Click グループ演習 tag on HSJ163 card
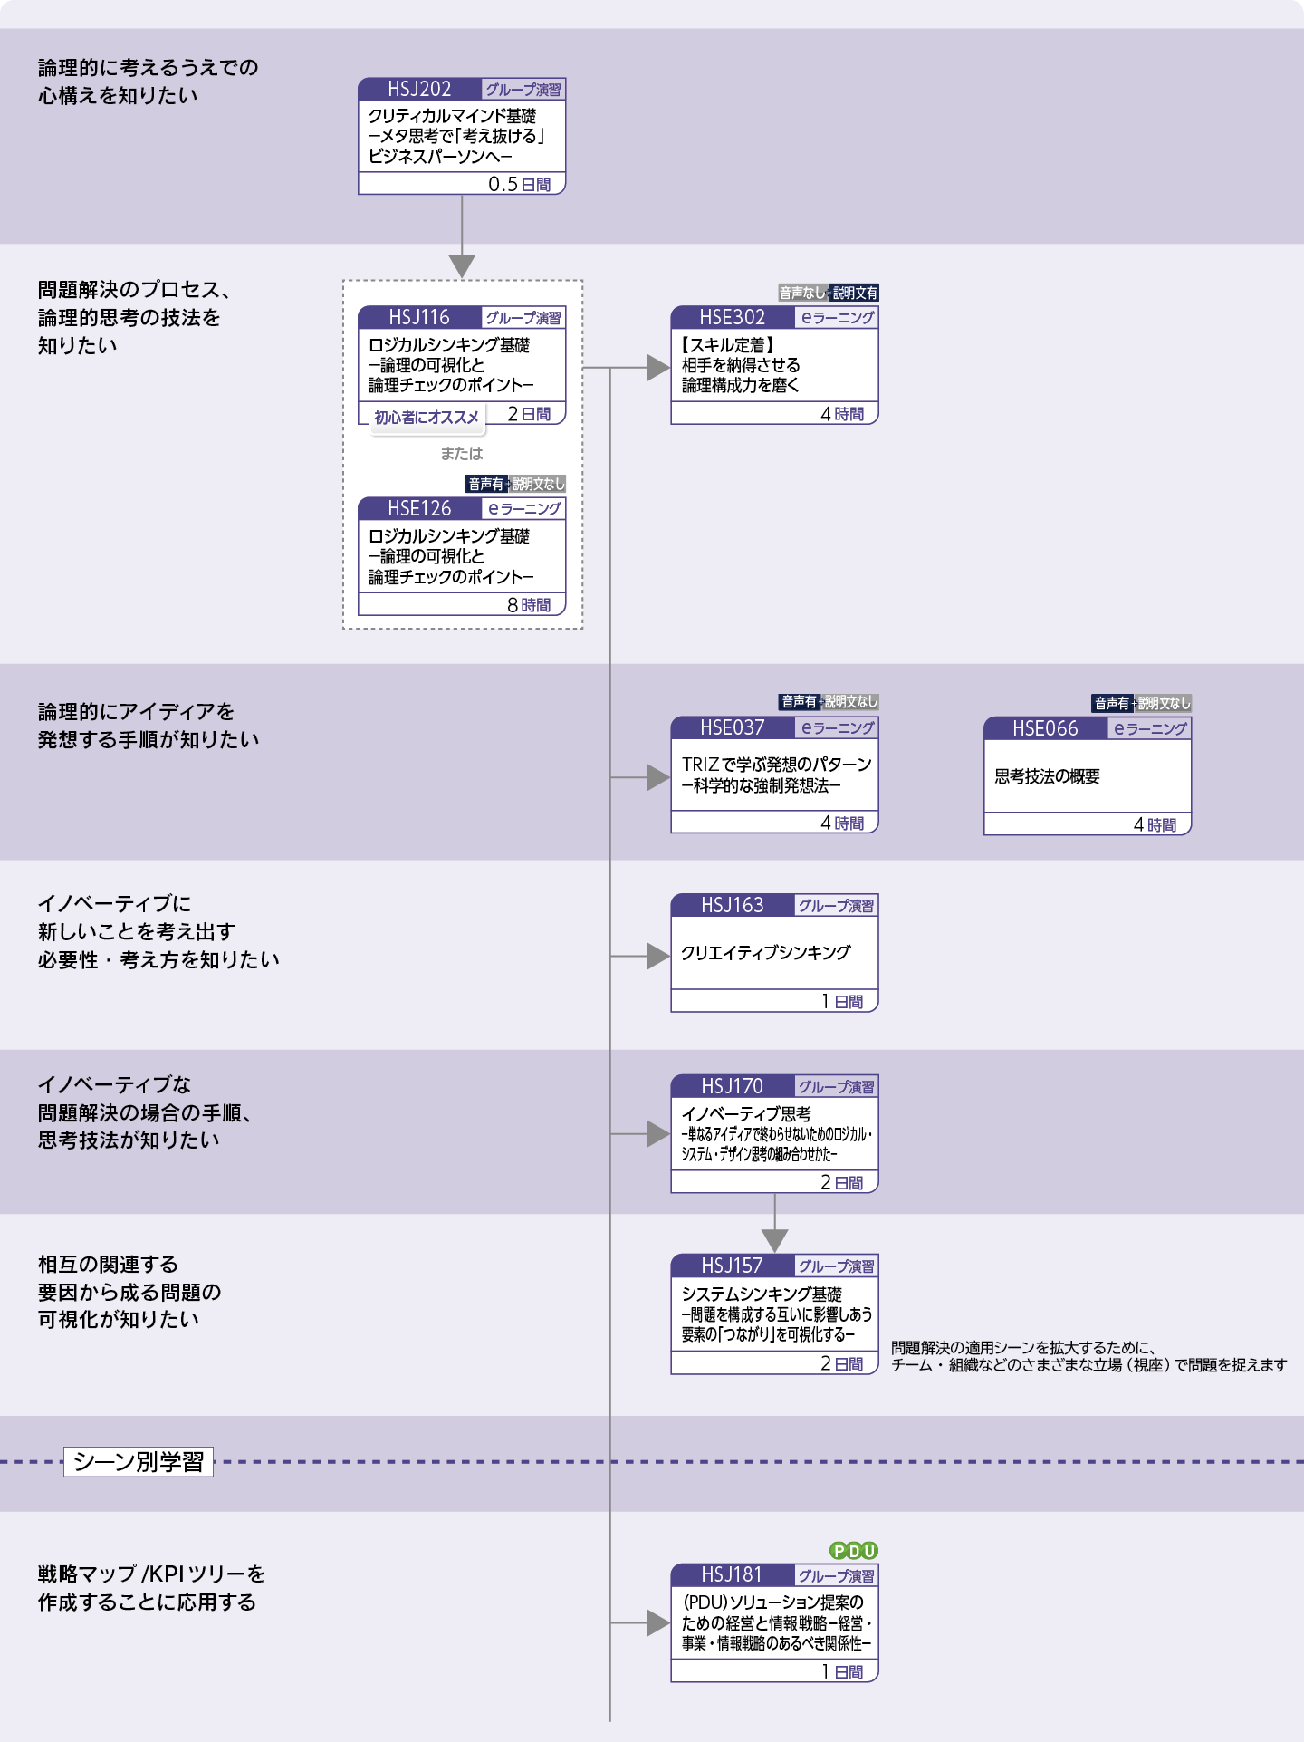The width and height of the screenshot is (1304, 1742). click(837, 905)
